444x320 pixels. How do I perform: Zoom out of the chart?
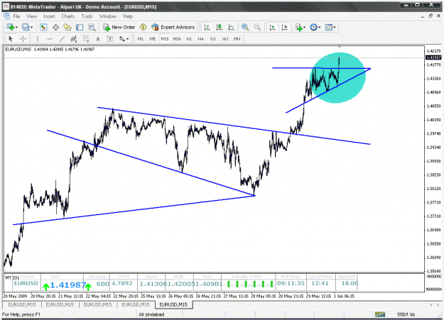[257, 27]
